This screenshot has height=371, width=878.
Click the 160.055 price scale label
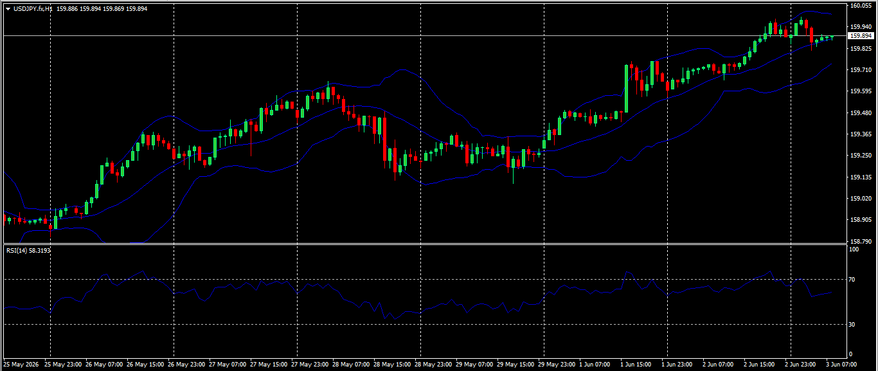click(x=860, y=6)
